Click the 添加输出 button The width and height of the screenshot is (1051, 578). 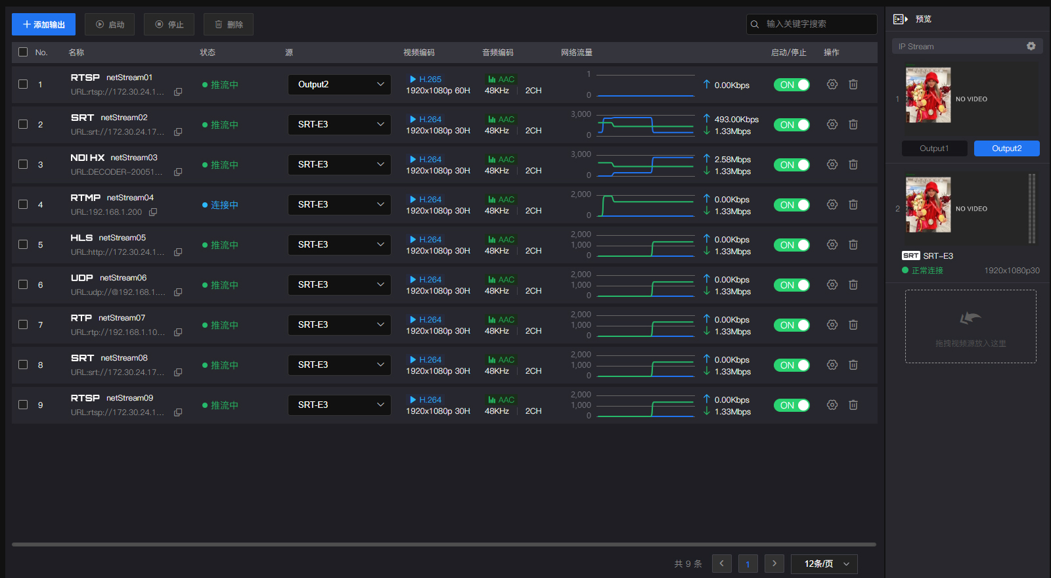43,24
